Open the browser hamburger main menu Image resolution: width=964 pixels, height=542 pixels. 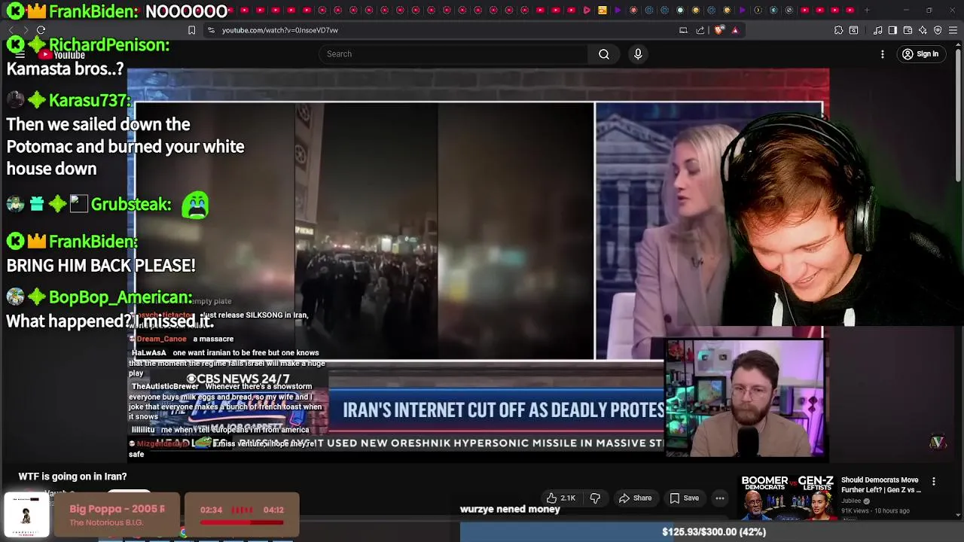[x=953, y=30]
